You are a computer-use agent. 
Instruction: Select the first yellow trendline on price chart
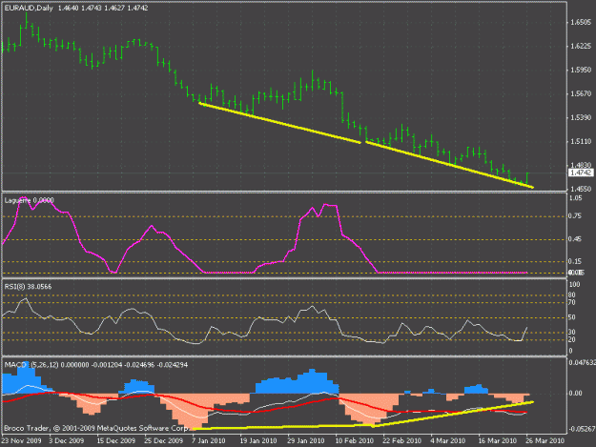coord(279,123)
